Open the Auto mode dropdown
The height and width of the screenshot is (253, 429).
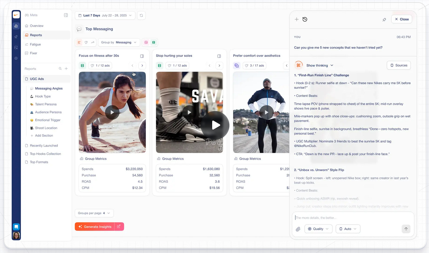point(348,229)
